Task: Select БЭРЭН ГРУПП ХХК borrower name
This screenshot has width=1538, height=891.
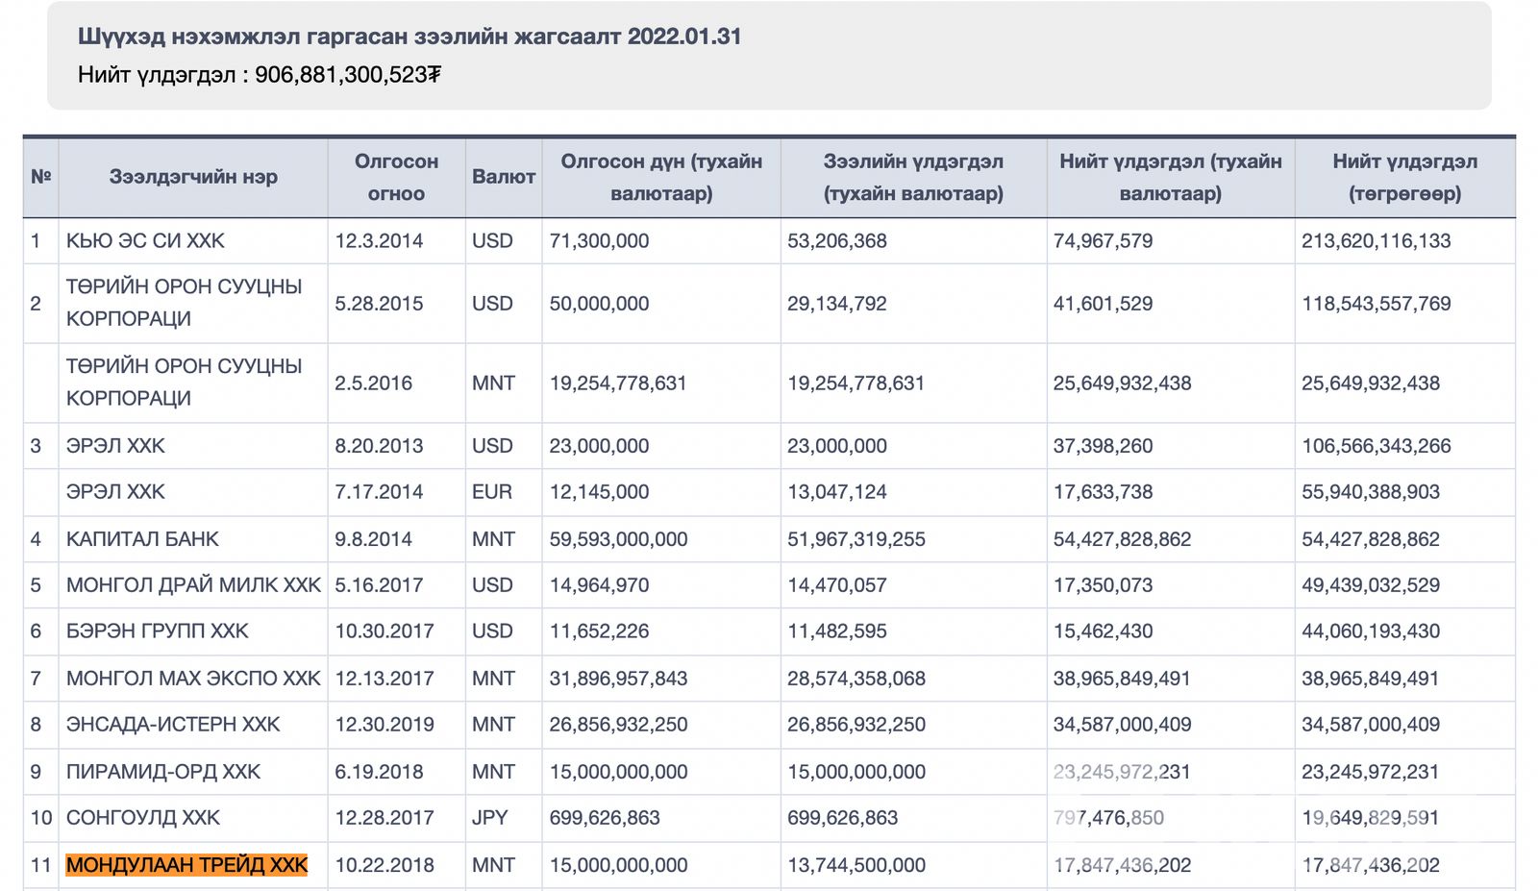Action: [x=157, y=631]
